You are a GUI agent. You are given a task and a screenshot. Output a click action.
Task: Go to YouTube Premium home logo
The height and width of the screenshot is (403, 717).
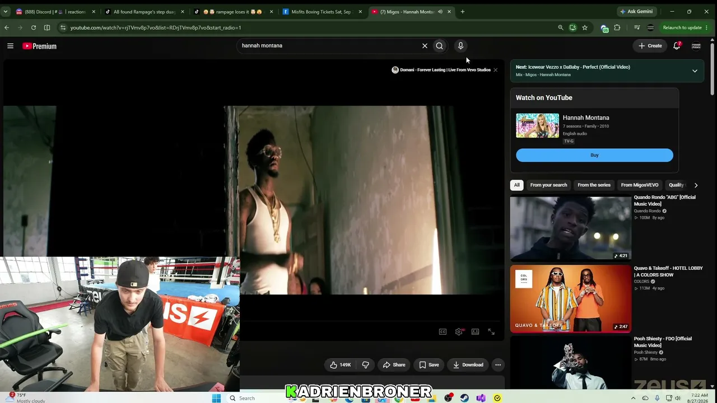click(40, 46)
